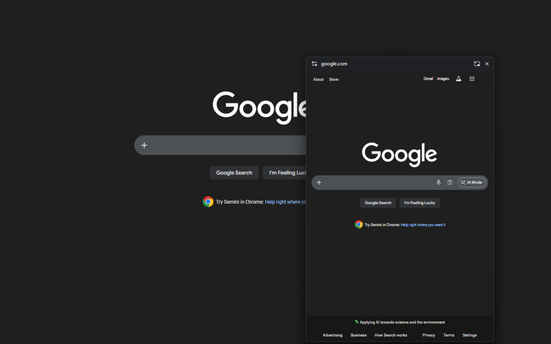Open Terms link in popup footer

(x=449, y=335)
